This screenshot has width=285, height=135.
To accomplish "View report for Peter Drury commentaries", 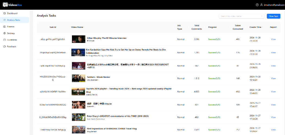I will coord(273,117).
